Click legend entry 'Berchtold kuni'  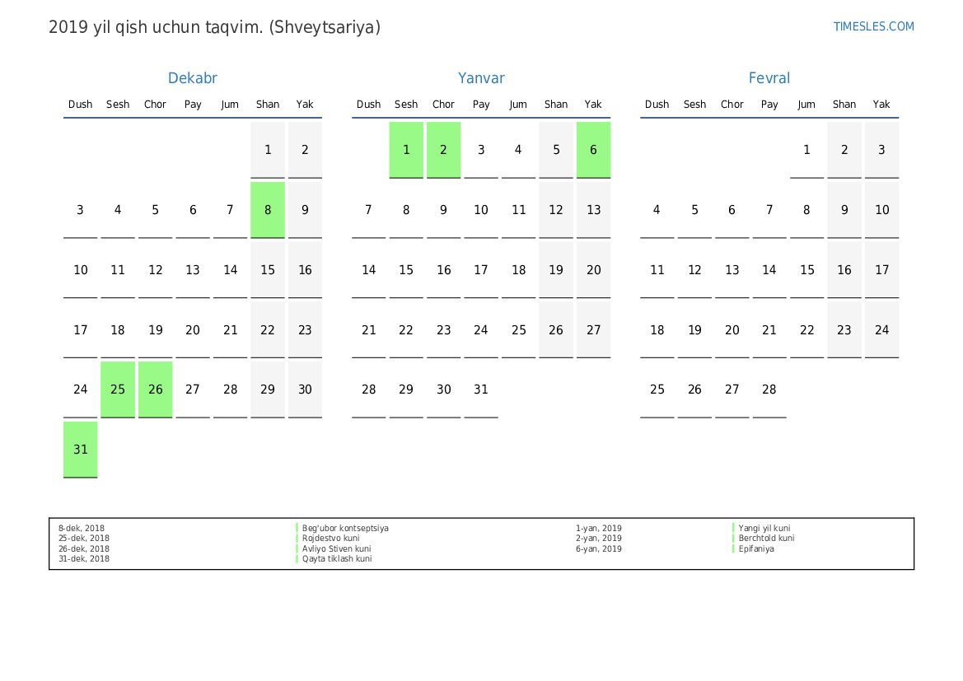[766, 538]
